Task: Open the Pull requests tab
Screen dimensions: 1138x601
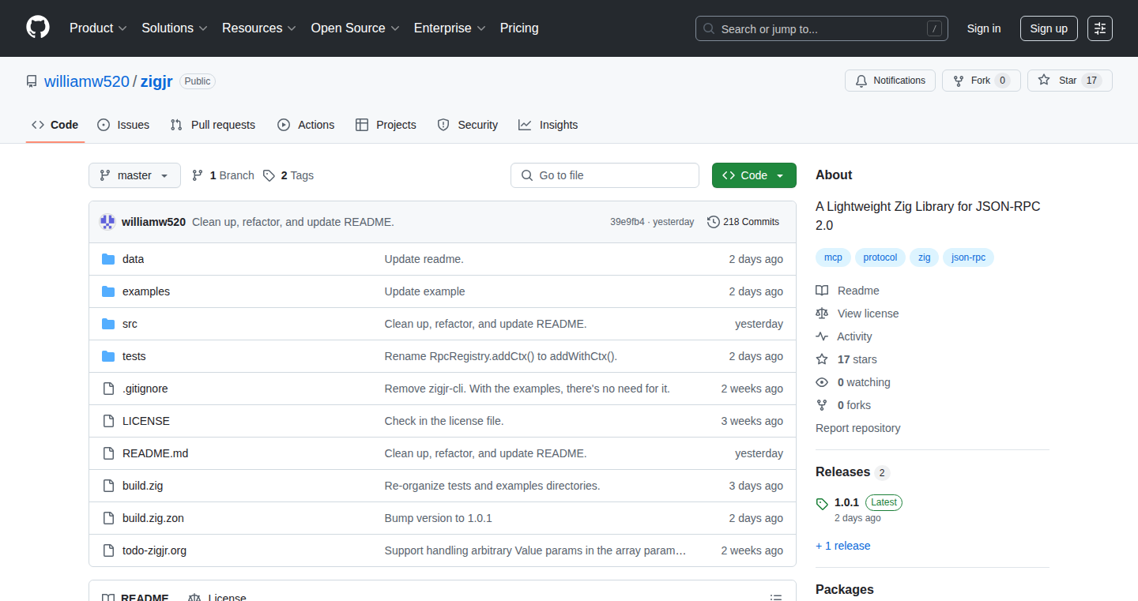Action: tap(213, 125)
